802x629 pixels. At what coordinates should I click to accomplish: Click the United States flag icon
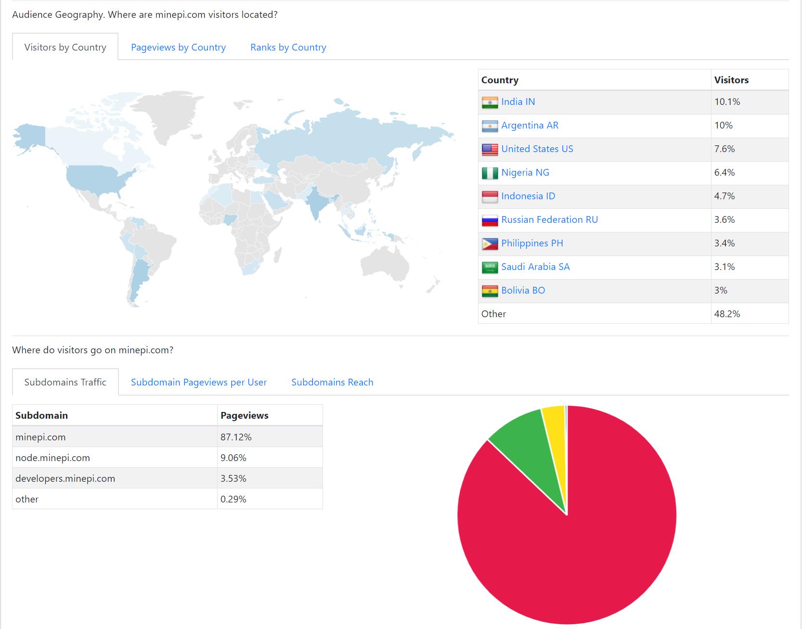pos(490,149)
